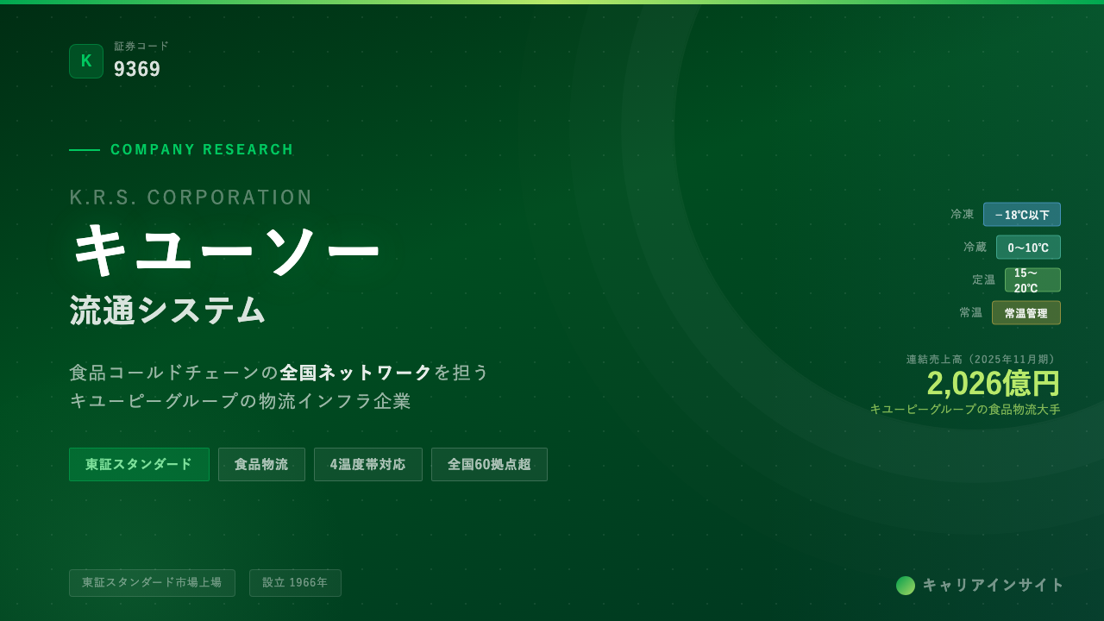This screenshot has height=621, width=1104.
Task: Click the 設立 1966年 badge
Action: (295, 583)
